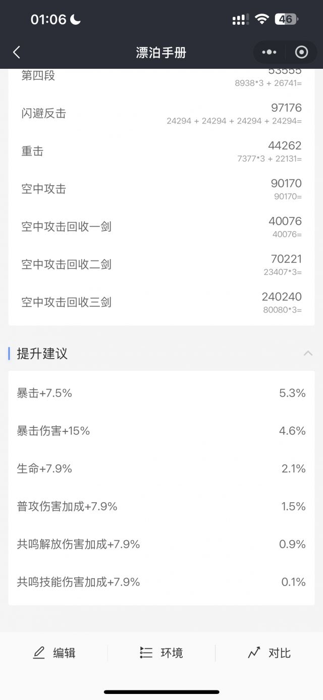
Task: Tap the pencil edit icon
Action: click(39, 653)
